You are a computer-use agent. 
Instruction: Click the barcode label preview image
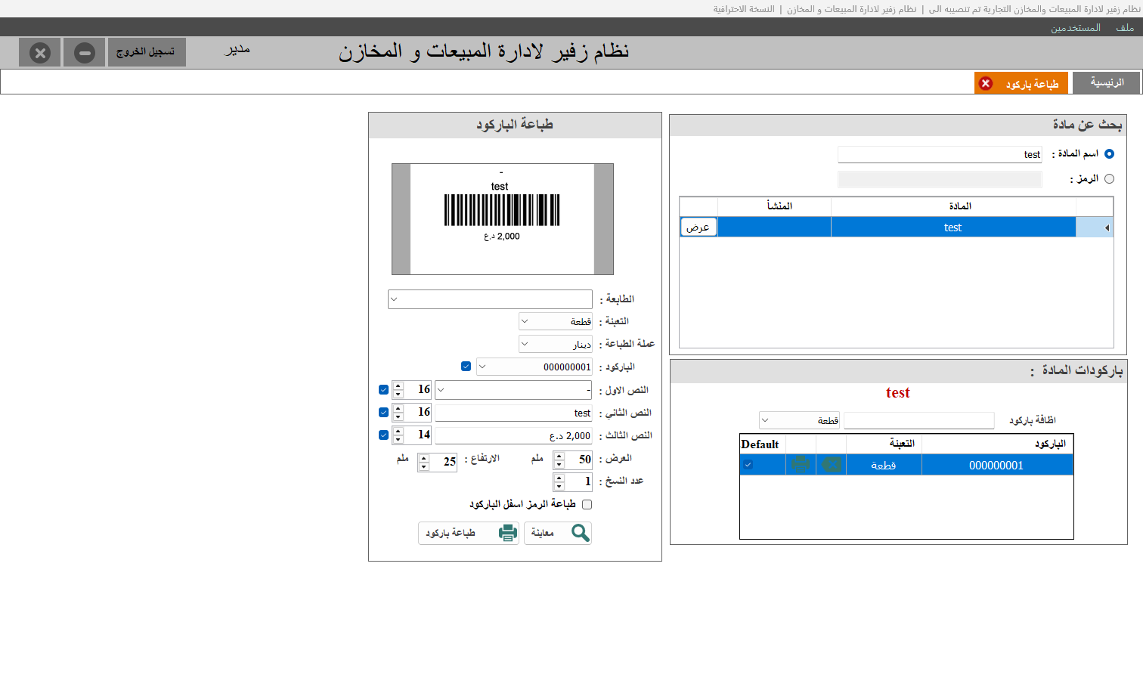pos(502,219)
